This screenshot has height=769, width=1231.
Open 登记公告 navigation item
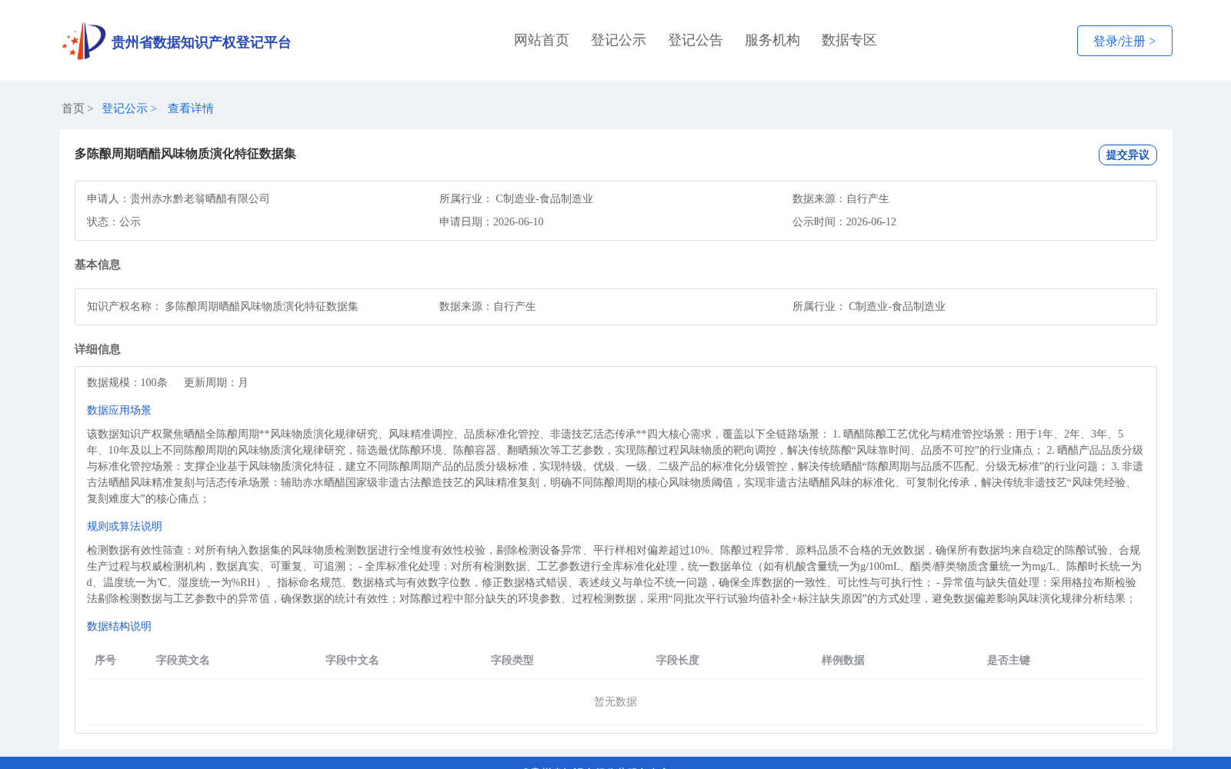coord(696,40)
